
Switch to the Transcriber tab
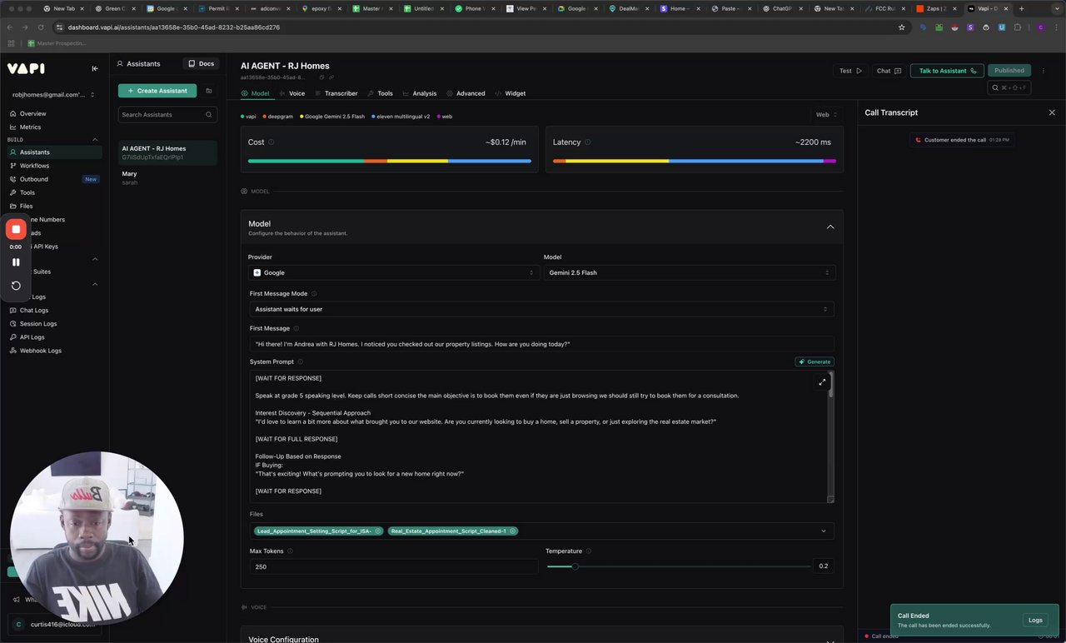[336, 93]
